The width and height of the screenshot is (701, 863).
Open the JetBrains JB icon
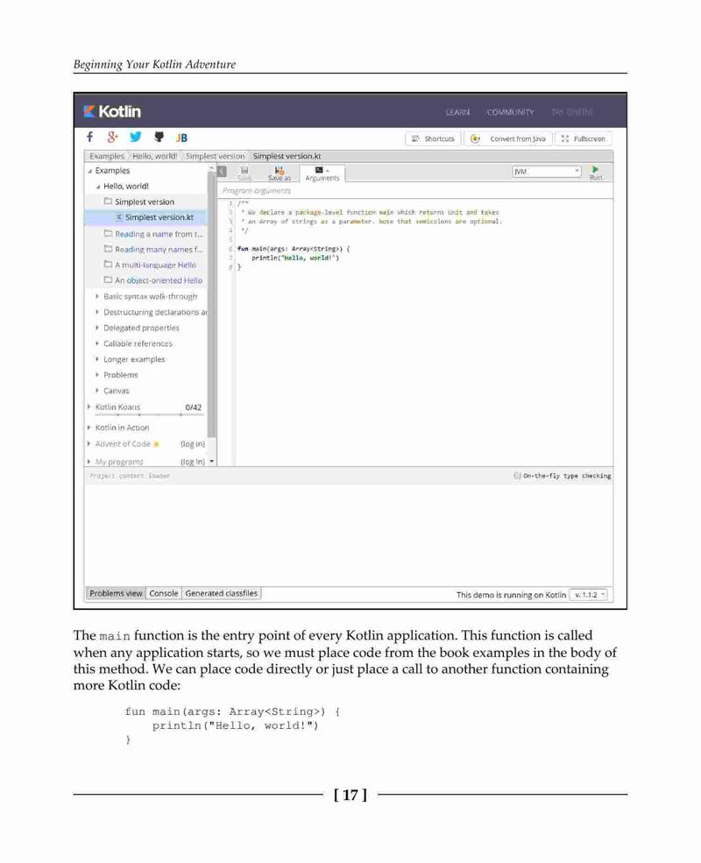(x=181, y=138)
